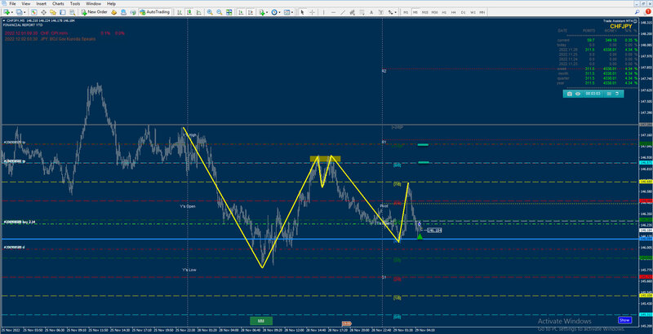
Task: Toggle Auto Scroll chart icon
Action: (241, 12)
